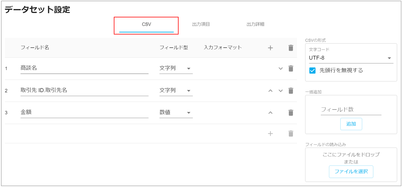Switch to the 出力詳細 tab
Image resolution: width=403 pixels, height=188 pixels.
pos(255,24)
